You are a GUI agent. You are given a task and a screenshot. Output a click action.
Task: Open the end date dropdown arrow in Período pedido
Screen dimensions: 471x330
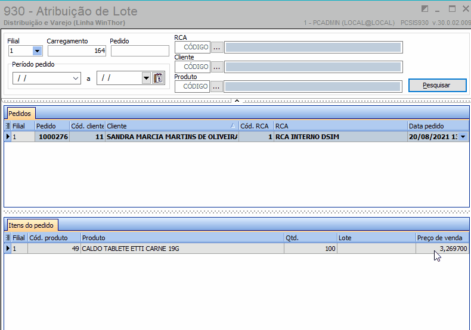coord(146,78)
